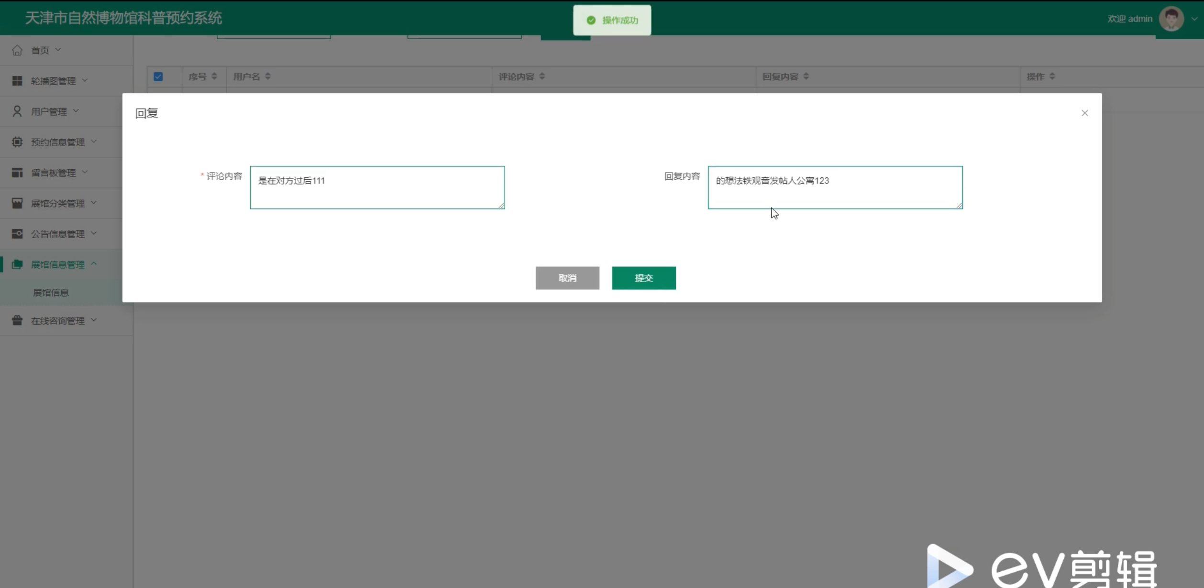Open the admin avatar dropdown arrow
1204x588 pixels.
[1194, 19]
